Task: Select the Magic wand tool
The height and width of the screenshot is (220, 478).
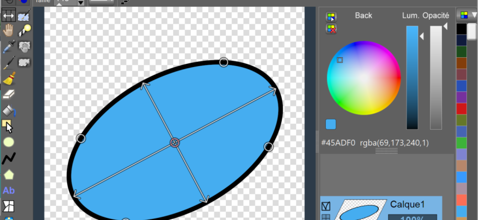Action: point(24,31)
